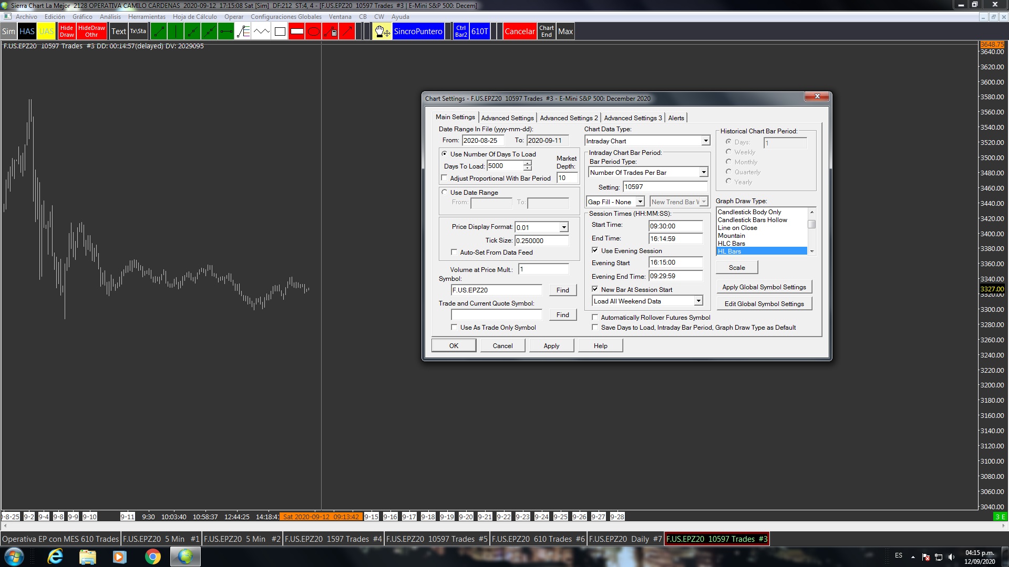1009x567 pixels.
Task: Click the Fibonacci retracement tool icon
Action: click(x=243, y=31)
